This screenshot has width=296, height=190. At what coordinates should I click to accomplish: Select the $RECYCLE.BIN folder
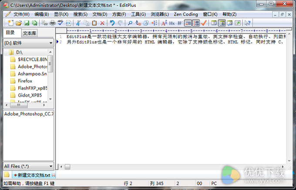29,60
